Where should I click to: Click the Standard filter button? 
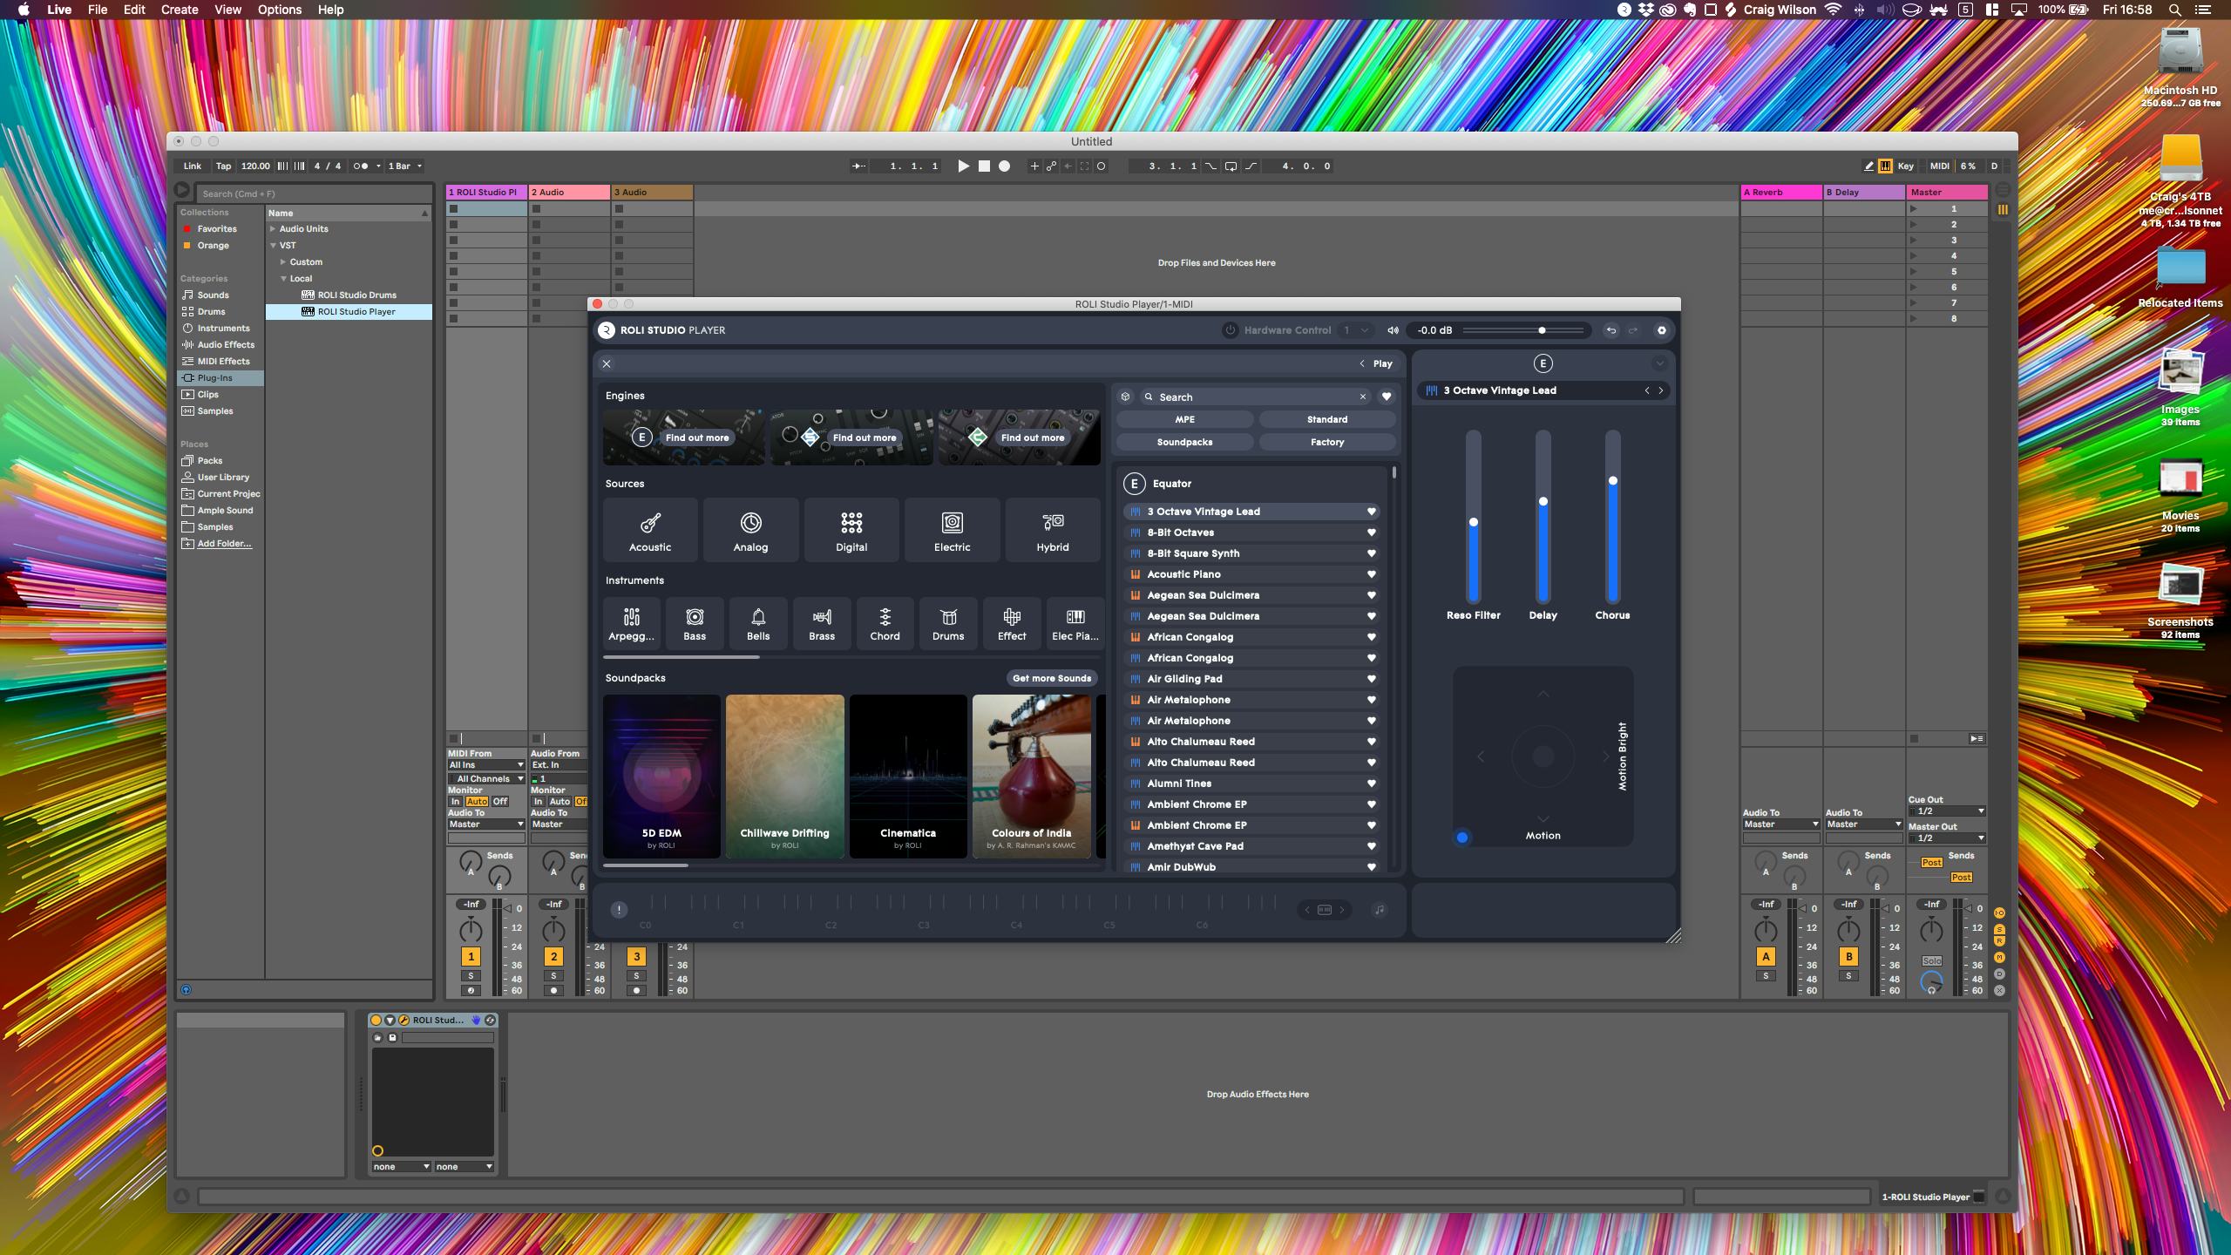[1326, 419]
